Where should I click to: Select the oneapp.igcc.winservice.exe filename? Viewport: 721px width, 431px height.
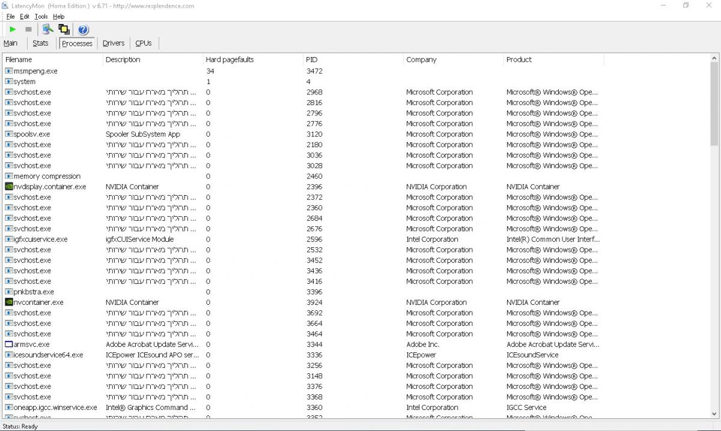click(x=55, y=407)
